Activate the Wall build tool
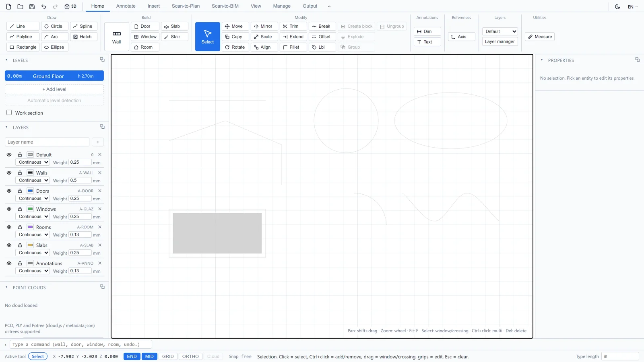This screenshot has width=644, height=362. (x=117, y=37)
